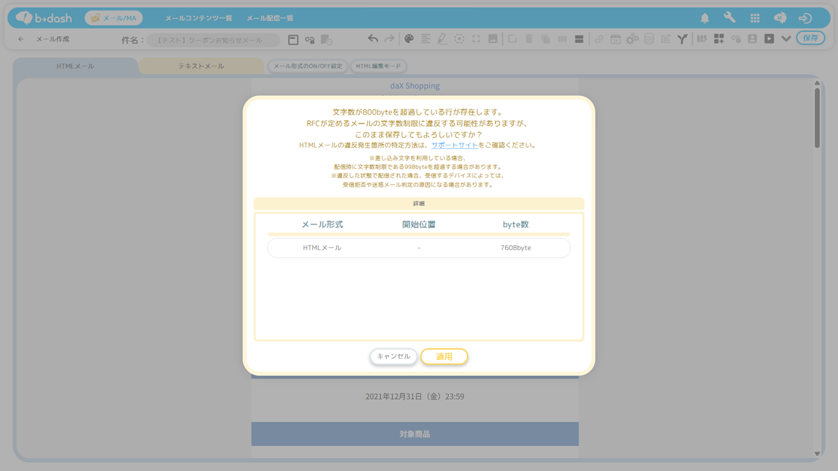Confirm with the 適用 button
Viewport: 838px width, 471px height.
(x=444, y=357)
